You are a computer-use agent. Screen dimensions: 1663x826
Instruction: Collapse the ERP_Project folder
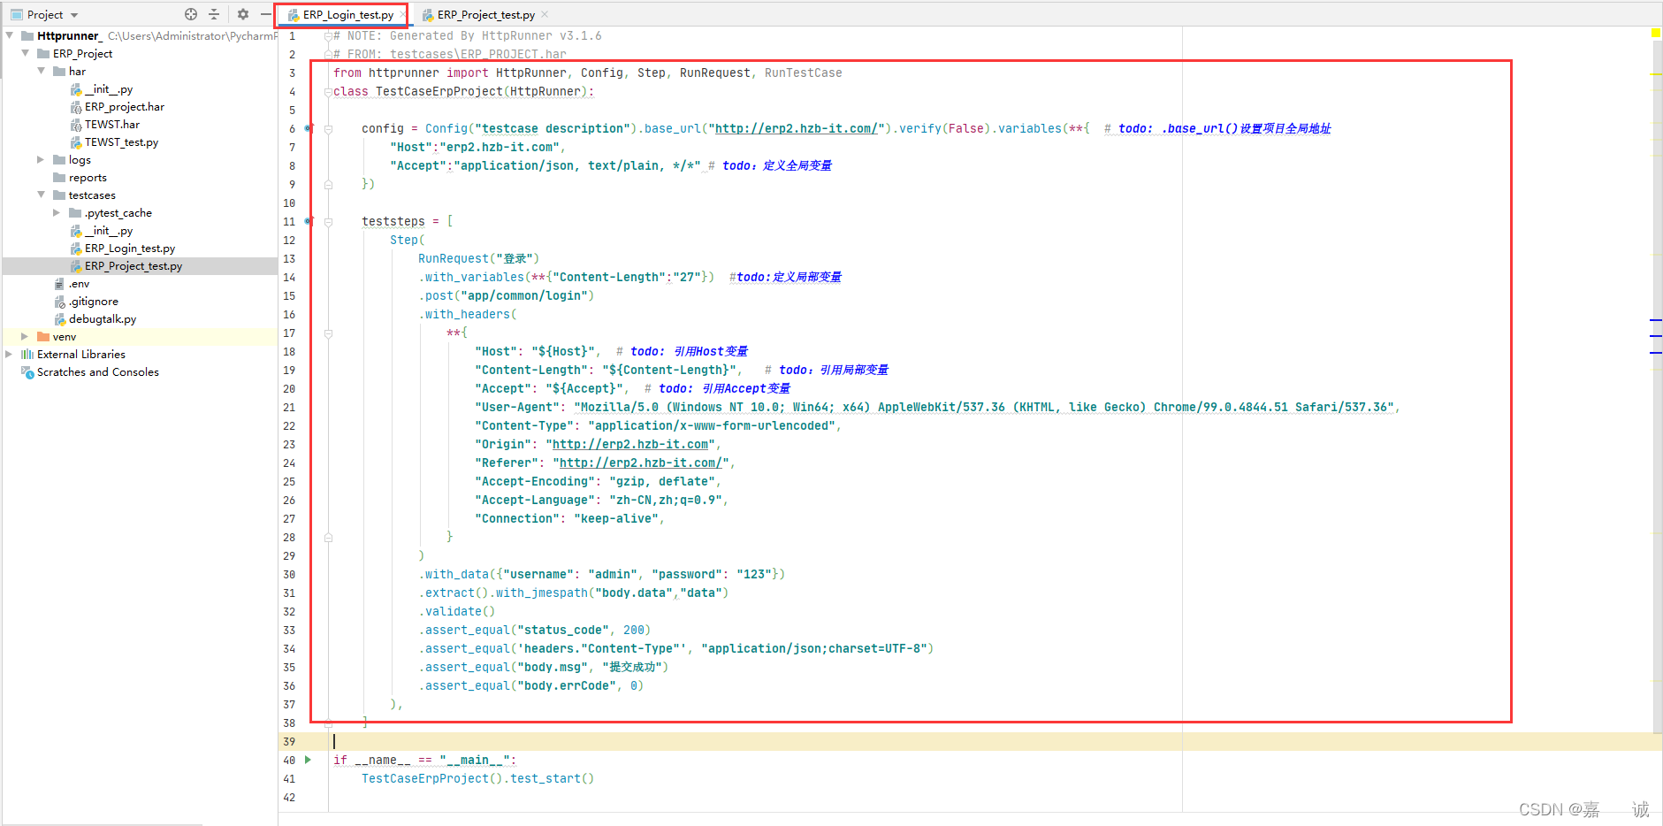pos(26,54)
